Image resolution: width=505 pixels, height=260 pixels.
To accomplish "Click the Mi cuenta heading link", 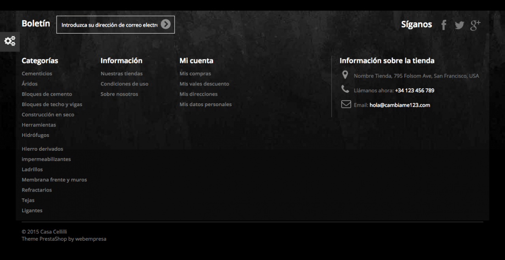I will pos(196,61).
